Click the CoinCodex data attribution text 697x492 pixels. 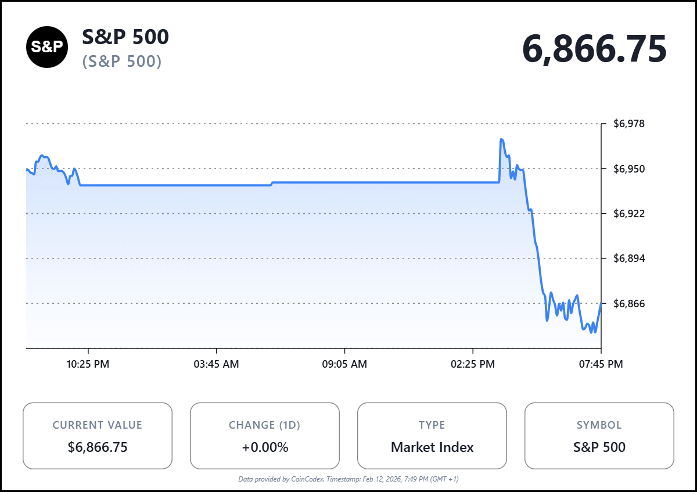tap(348, 479)
